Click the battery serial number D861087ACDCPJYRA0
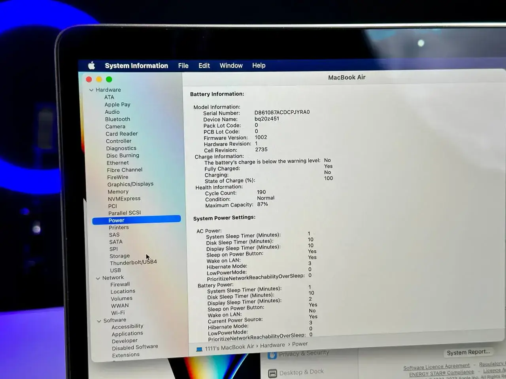Screen dimensions: 506x379 pos(282,112)
